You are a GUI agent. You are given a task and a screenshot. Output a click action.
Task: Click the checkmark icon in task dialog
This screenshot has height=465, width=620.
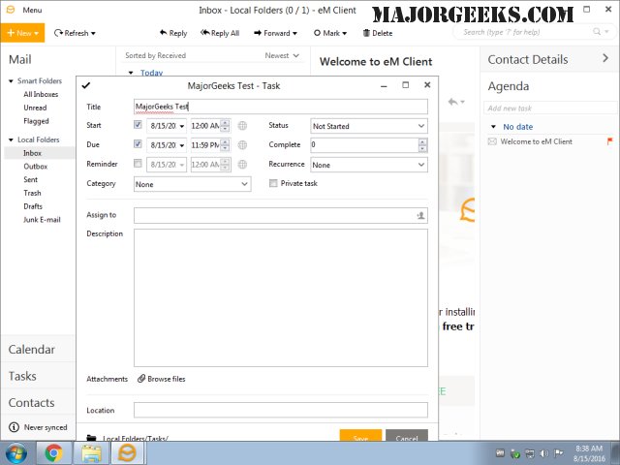86,85
